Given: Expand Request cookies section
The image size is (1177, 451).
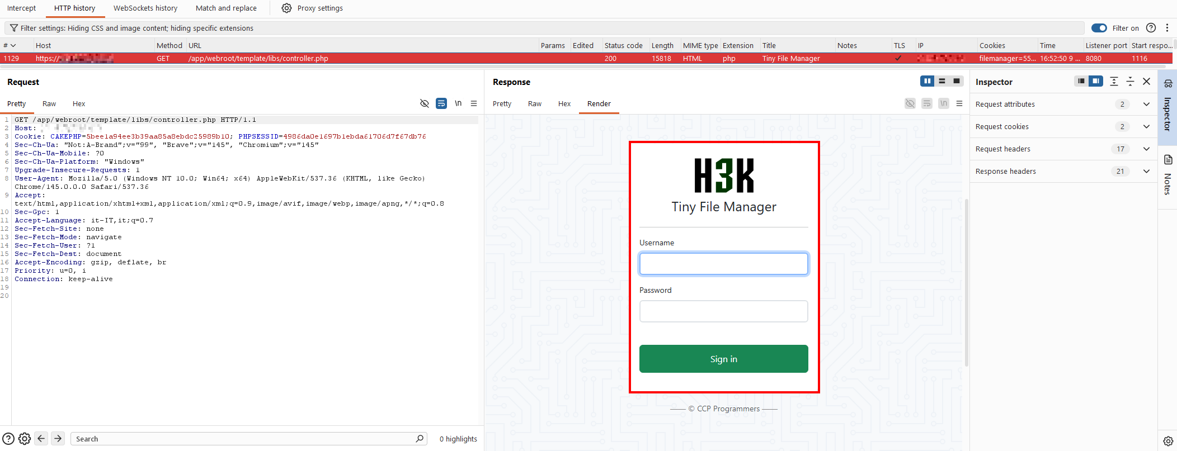Looking at the screenshot, I should [1146, 126].
